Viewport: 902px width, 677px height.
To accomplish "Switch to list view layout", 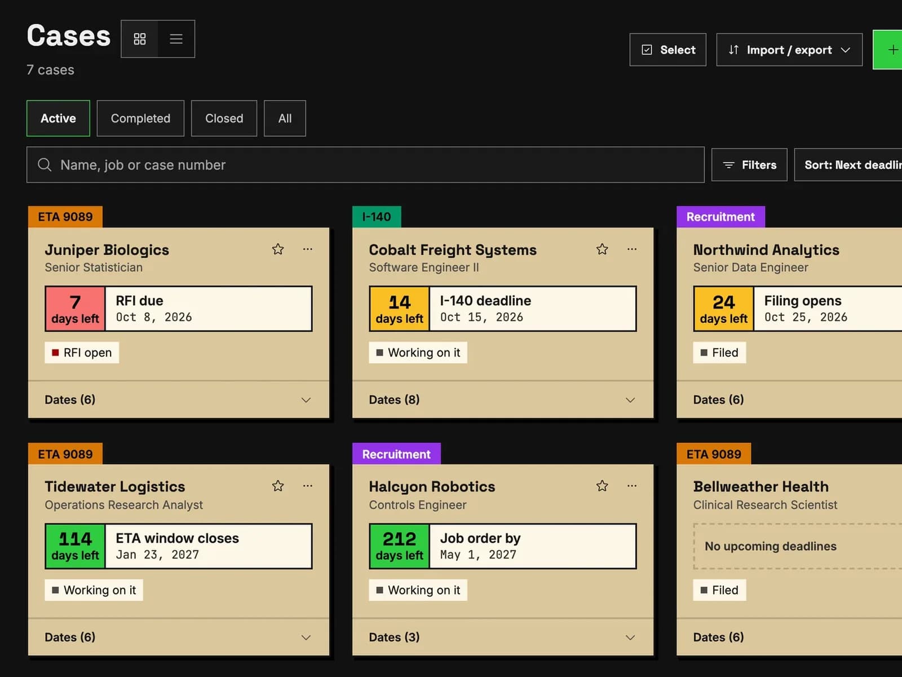I will [176, 39].
